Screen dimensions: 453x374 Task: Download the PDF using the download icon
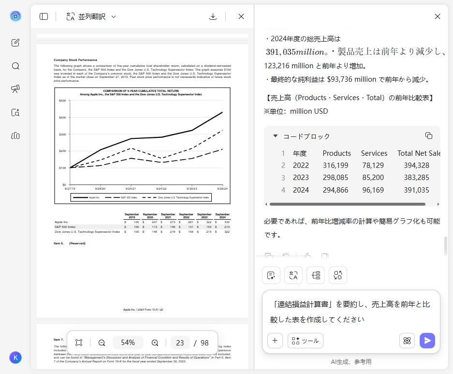coord(213,16)
